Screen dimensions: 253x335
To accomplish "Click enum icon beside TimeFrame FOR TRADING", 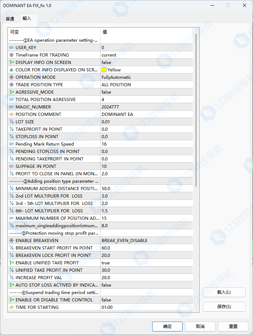I will tap(12, 55).
